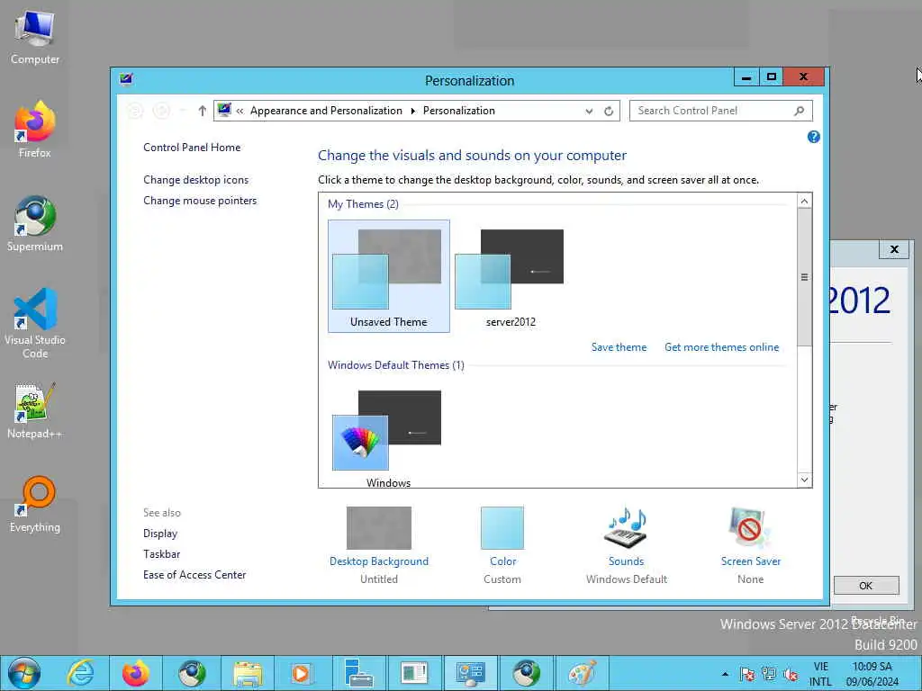This screenshot has width=922, height=691.
Task: Open the Paint taskbar icon
Action: [583, 673]
